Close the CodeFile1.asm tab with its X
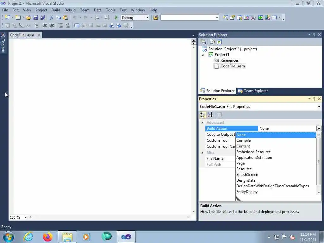324x243 pixels. (39, 35)
